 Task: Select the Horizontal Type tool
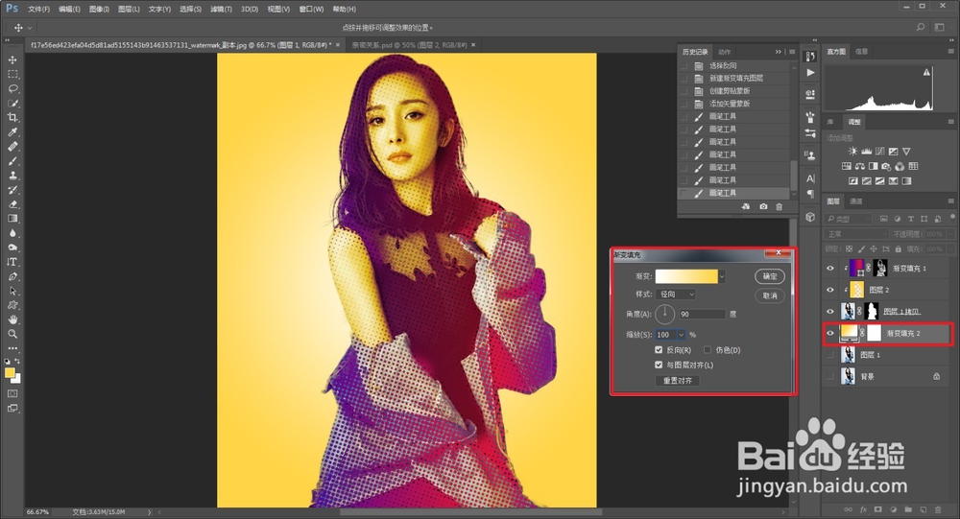point(12,262)
